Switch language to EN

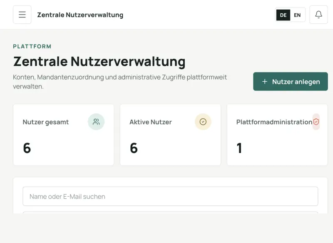coord(297,15)
